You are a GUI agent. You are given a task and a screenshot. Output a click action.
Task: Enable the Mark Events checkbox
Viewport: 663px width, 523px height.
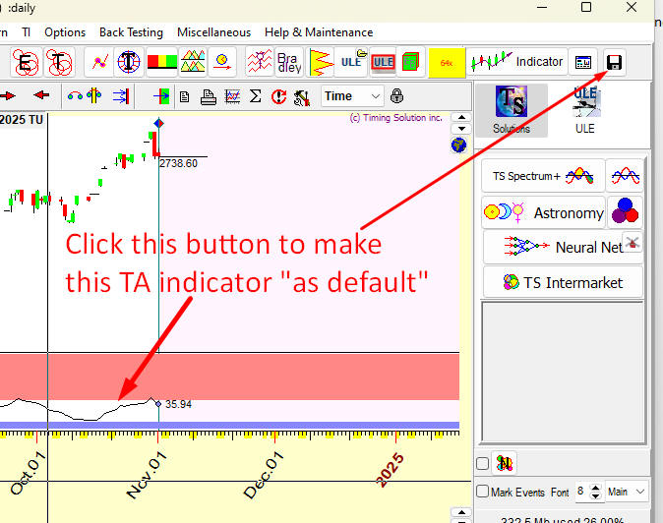pos(482,492)
